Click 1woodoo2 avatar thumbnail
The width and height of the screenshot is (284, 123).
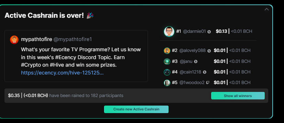167,83
